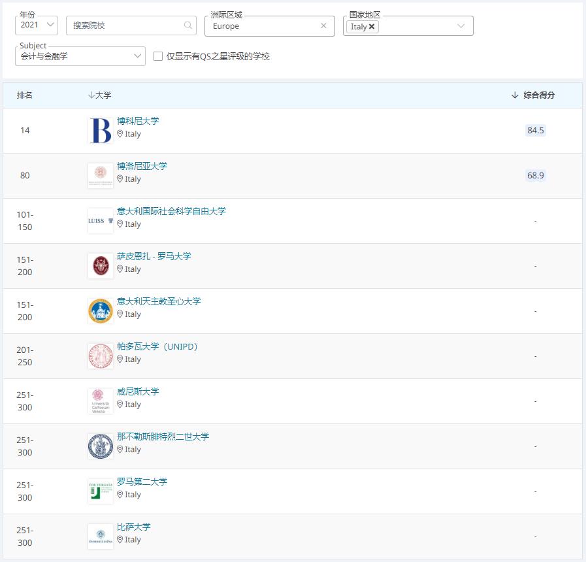Open 威尼斯大学 link

138,391
